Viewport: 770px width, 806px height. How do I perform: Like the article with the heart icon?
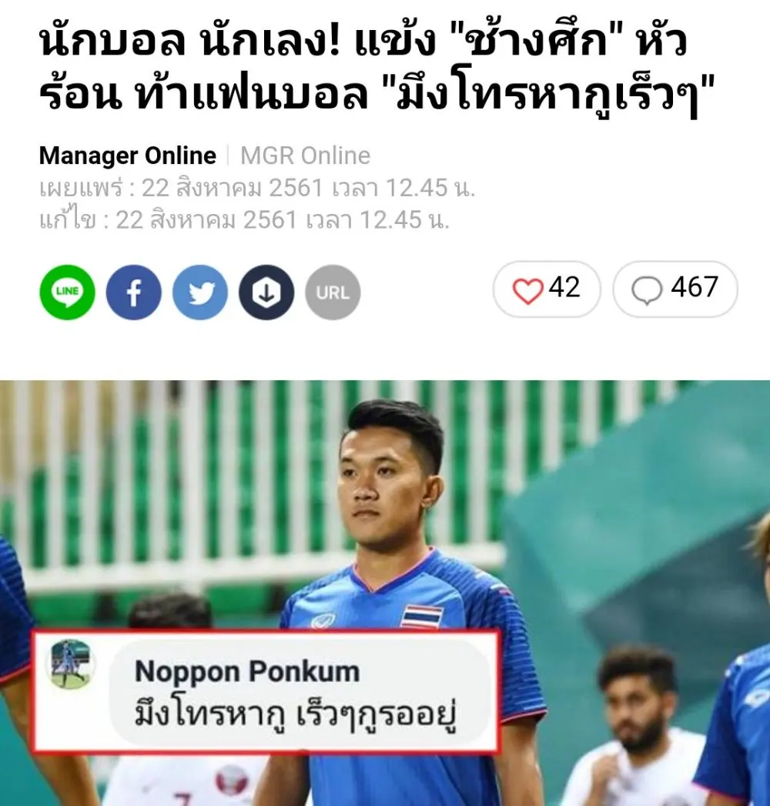(528, 290)
